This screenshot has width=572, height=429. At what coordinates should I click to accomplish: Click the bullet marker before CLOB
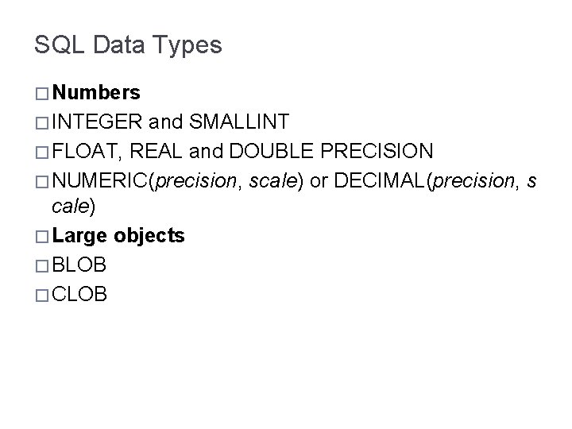point(41,294)
